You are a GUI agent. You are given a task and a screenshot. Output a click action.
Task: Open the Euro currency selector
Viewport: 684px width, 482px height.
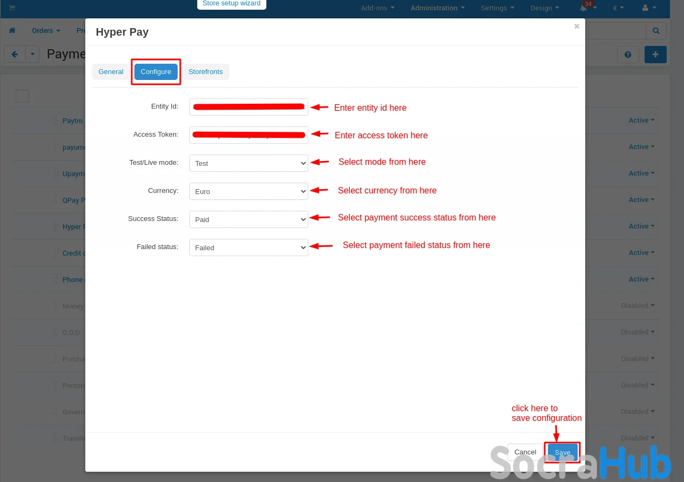click(x=619, y=8)
